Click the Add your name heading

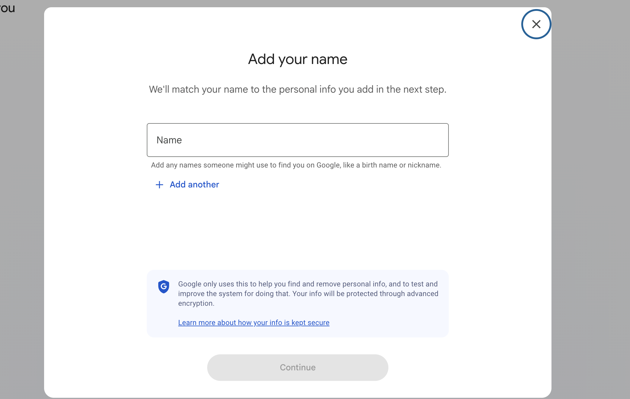coord(297,59)
